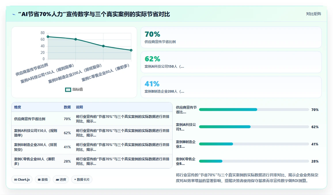Click the 说明 column header in the table

(80, 107)
